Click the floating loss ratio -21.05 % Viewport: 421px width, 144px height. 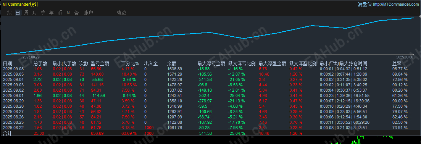237,79
